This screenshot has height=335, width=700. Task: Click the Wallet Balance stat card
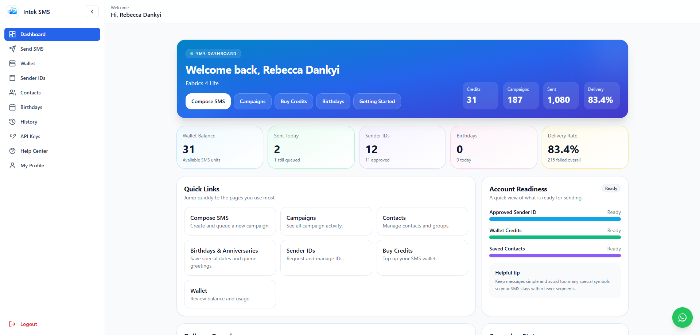pyautogui.click(x=220, y=147)
